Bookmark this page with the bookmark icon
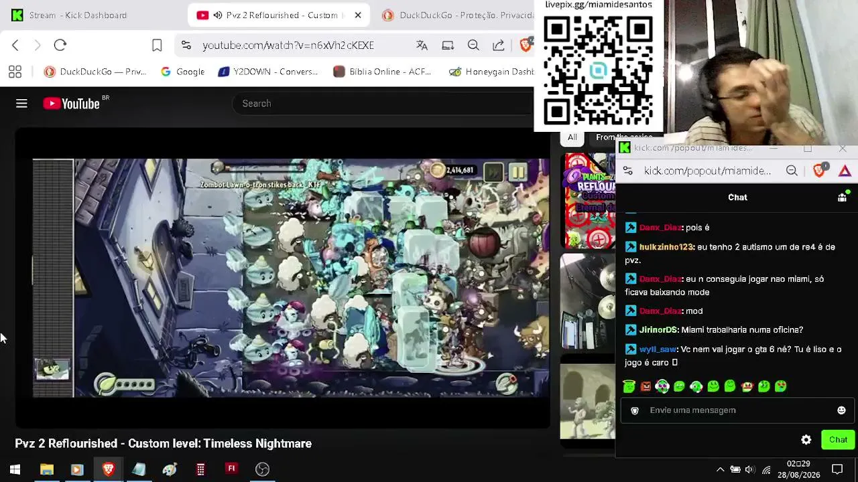The height and width of the screenshot is (482, 858). [x=157, y=45]
